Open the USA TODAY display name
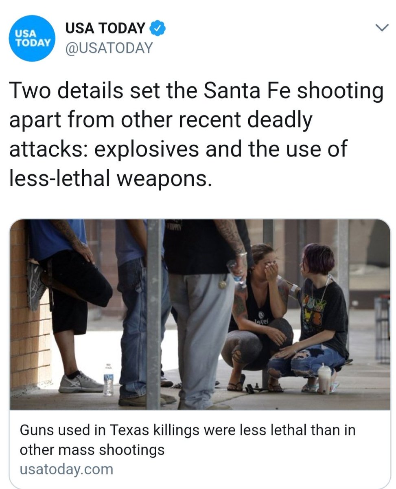The height and width of the screenshot is (489, 396). (x=105, y=29)
